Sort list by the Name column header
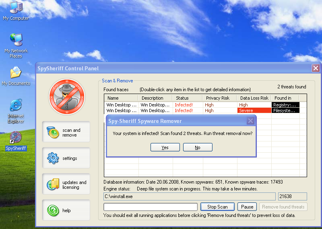322x229 pixels. [121, 98]
